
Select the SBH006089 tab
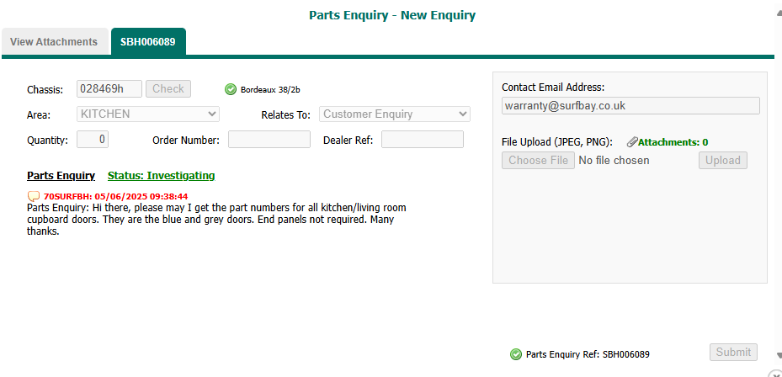point(147,41)
